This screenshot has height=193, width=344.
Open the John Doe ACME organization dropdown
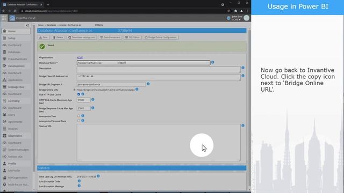(x=236, y=18)
